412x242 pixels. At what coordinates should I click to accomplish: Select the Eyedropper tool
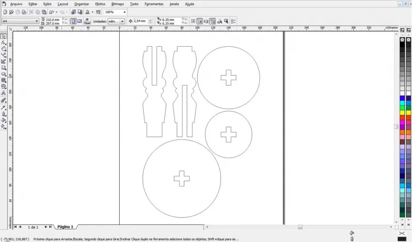click(3, 108)
